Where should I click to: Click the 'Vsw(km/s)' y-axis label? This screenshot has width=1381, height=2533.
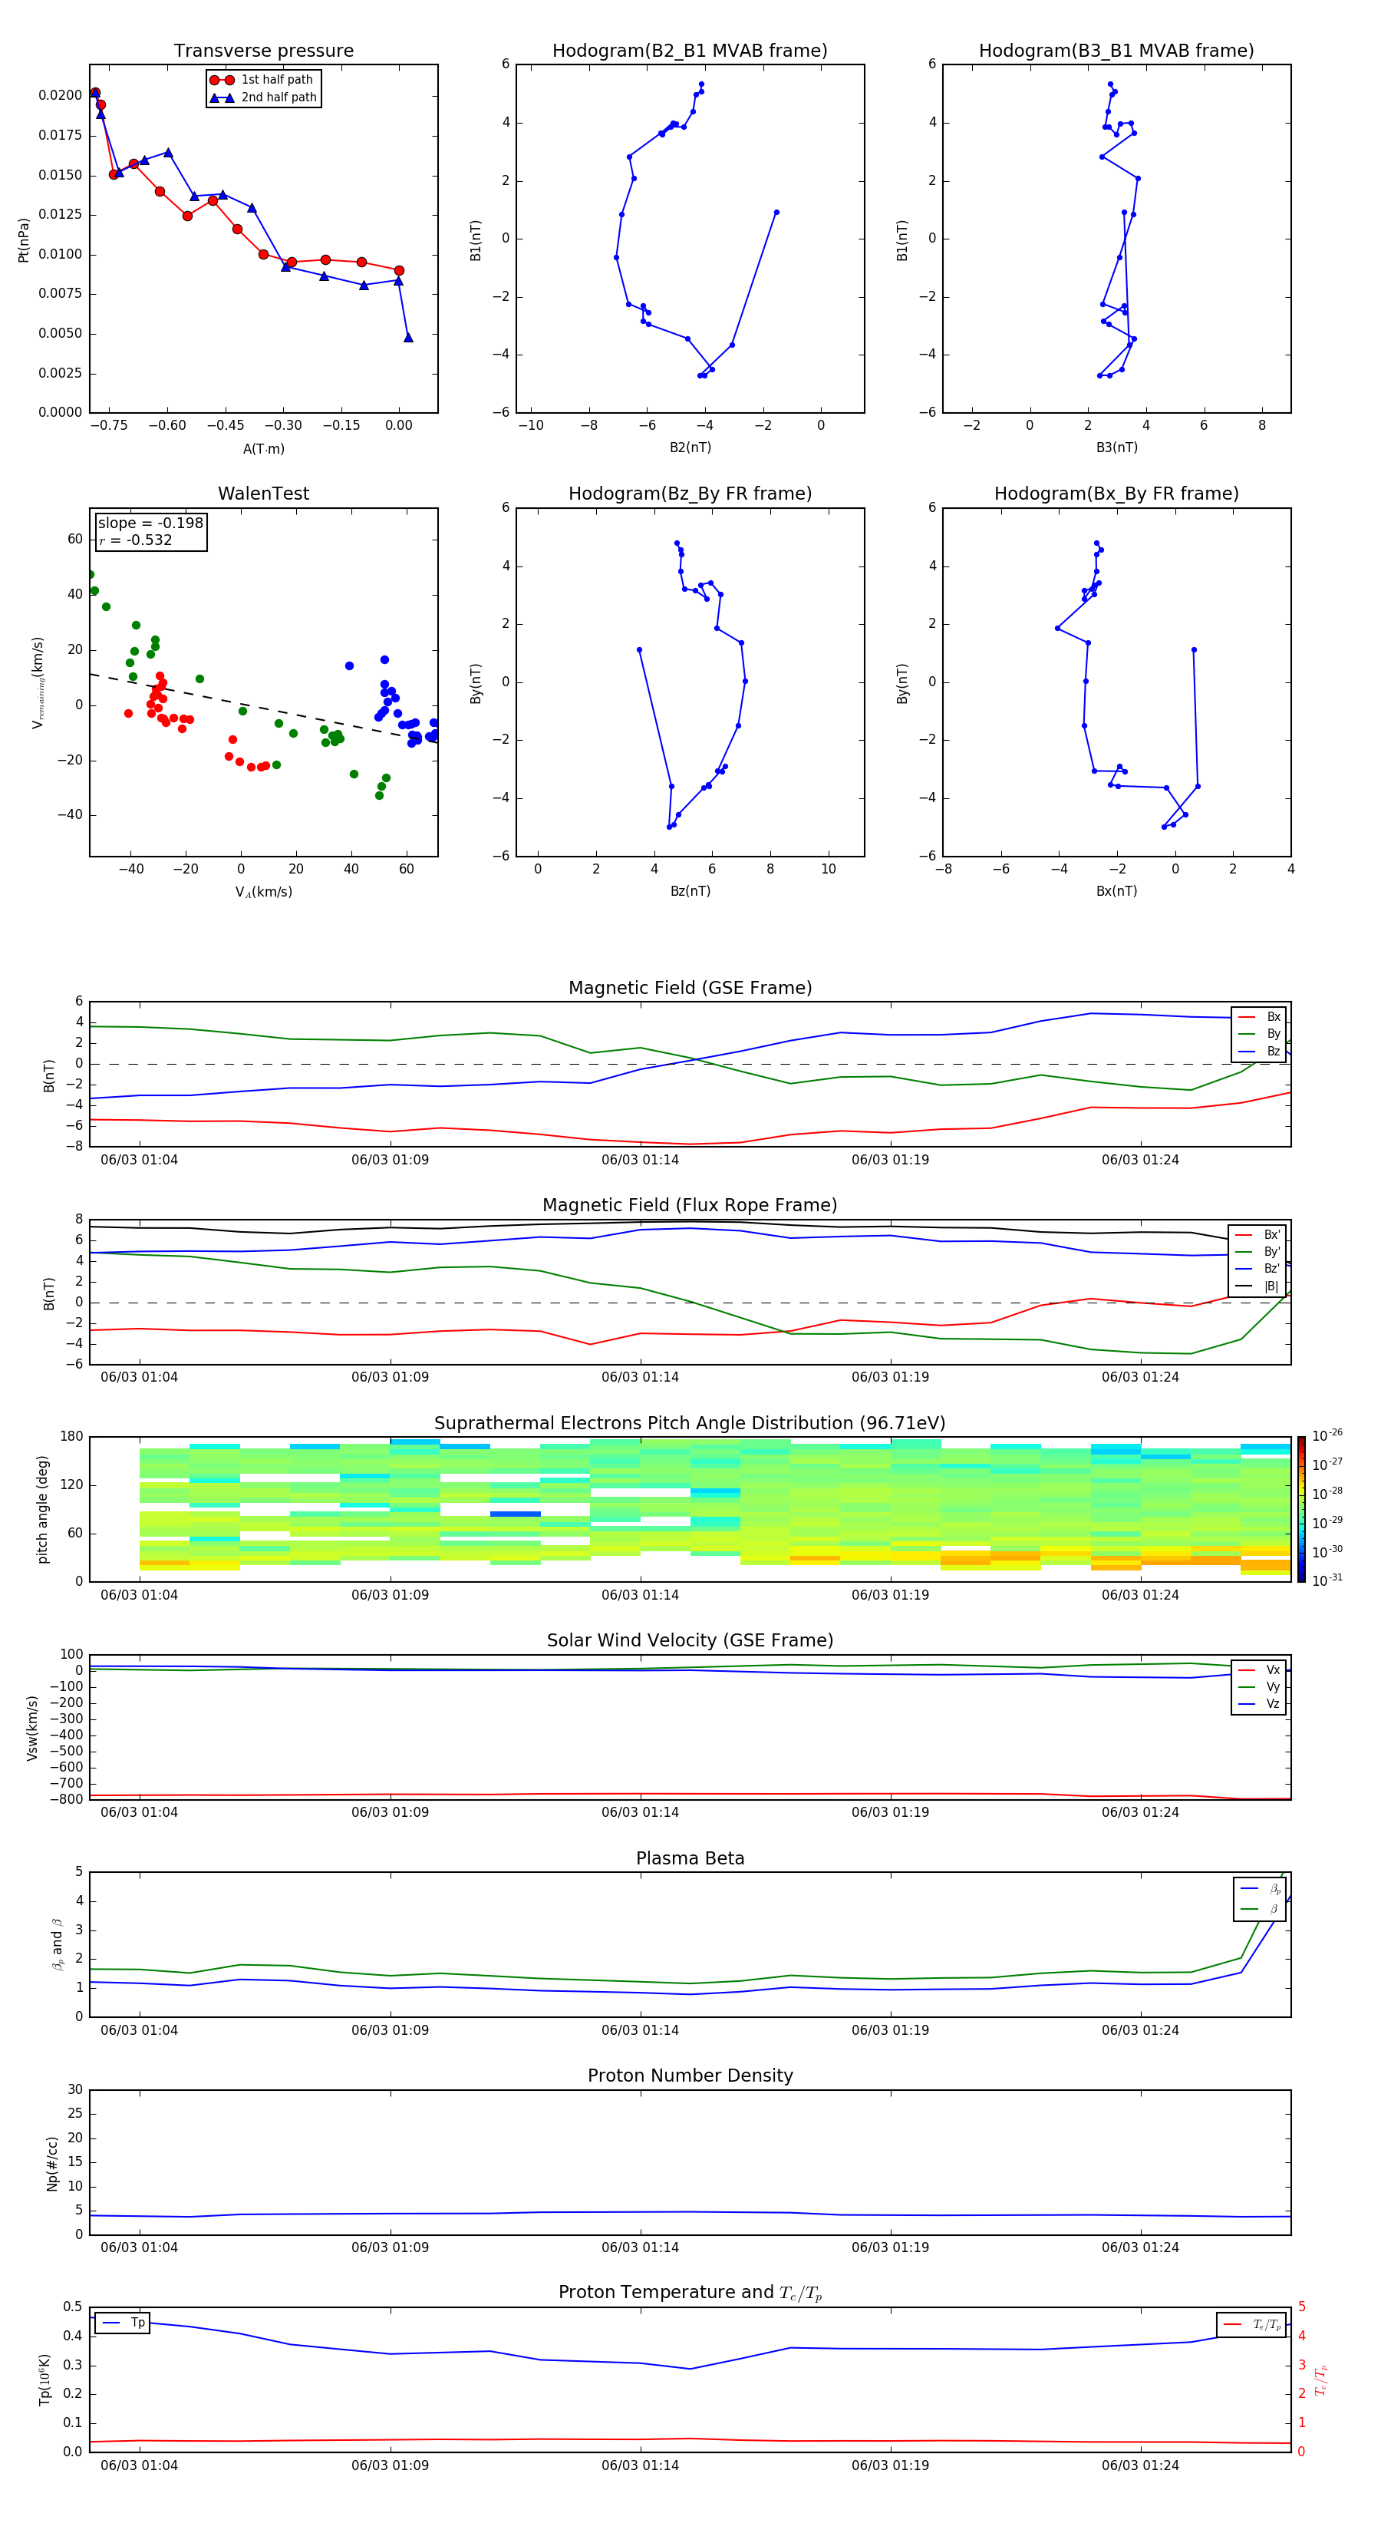pos(32,1727)
